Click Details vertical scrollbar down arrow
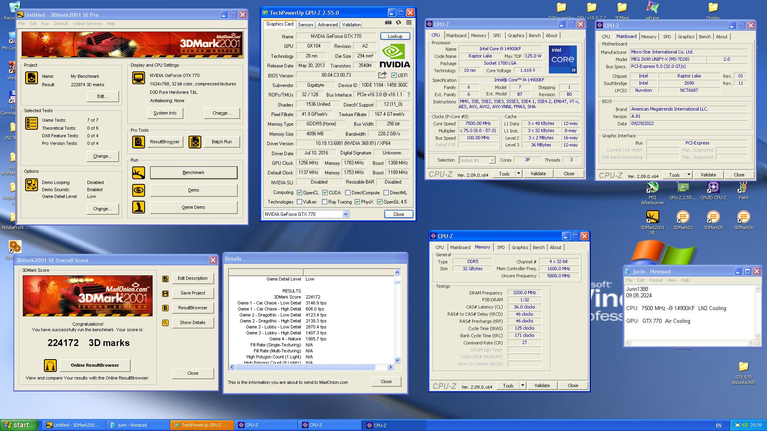Image resolution: width=767 pixels, height=431 pixels. (x=397, y=360)
